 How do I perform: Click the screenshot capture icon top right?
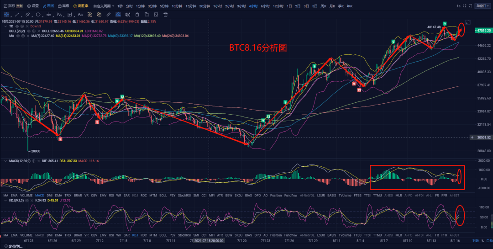click(470, 6)
